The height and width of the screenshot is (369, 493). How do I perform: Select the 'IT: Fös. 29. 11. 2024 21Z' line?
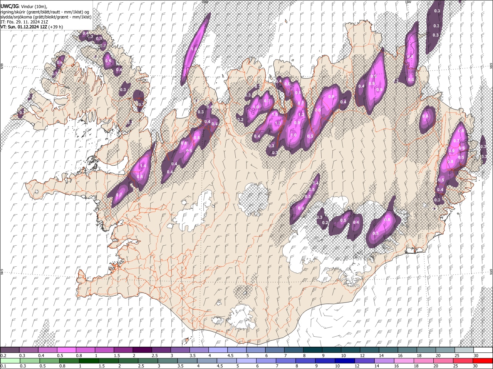(x=24, y=22)
